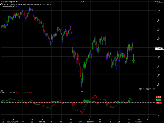
Task: Tap the expand arrow icon above MACD label
Action: pos(2,91)
